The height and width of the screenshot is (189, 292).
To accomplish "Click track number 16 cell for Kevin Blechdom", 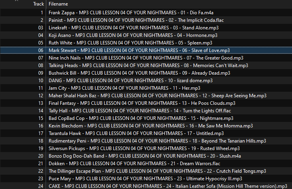I will click(41, 126).
